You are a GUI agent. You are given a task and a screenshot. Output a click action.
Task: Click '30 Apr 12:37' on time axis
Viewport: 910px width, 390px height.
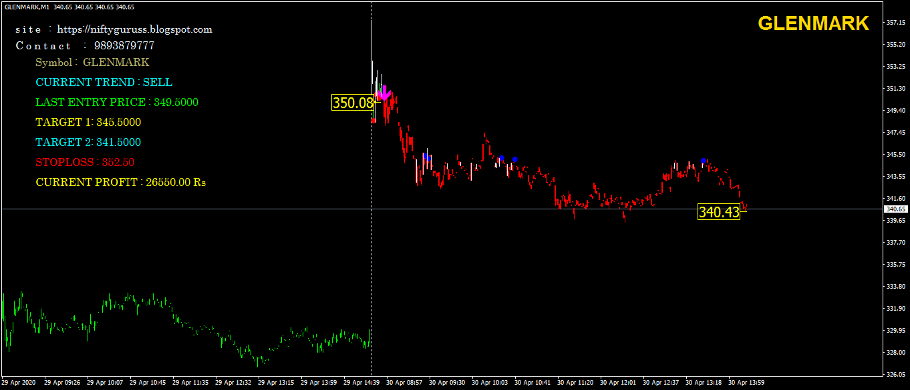(661, 383)
